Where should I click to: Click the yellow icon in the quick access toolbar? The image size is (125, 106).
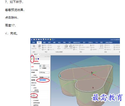pos(51,39)
